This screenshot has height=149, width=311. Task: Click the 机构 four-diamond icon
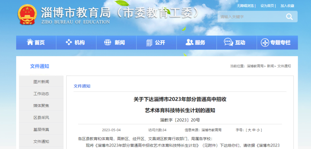click(69, 42)
